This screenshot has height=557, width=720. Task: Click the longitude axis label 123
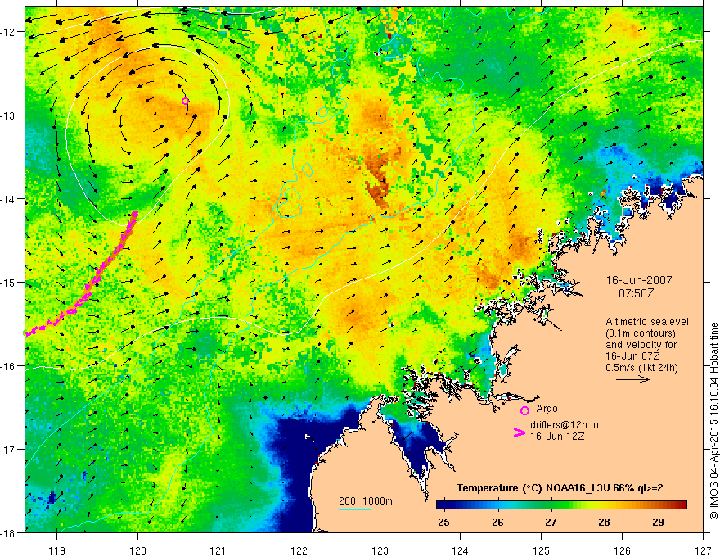(380, 550)
